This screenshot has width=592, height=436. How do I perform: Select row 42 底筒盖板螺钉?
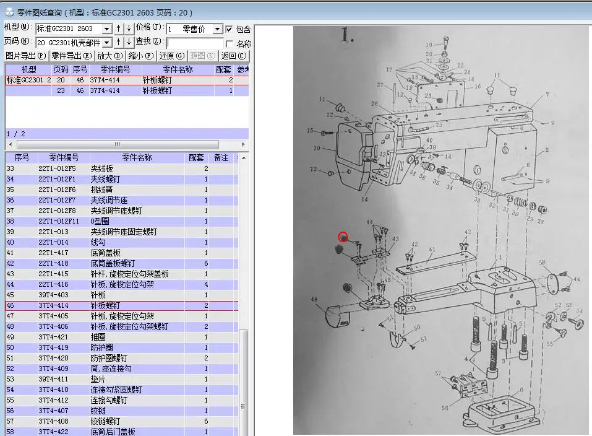pos(122,263)
